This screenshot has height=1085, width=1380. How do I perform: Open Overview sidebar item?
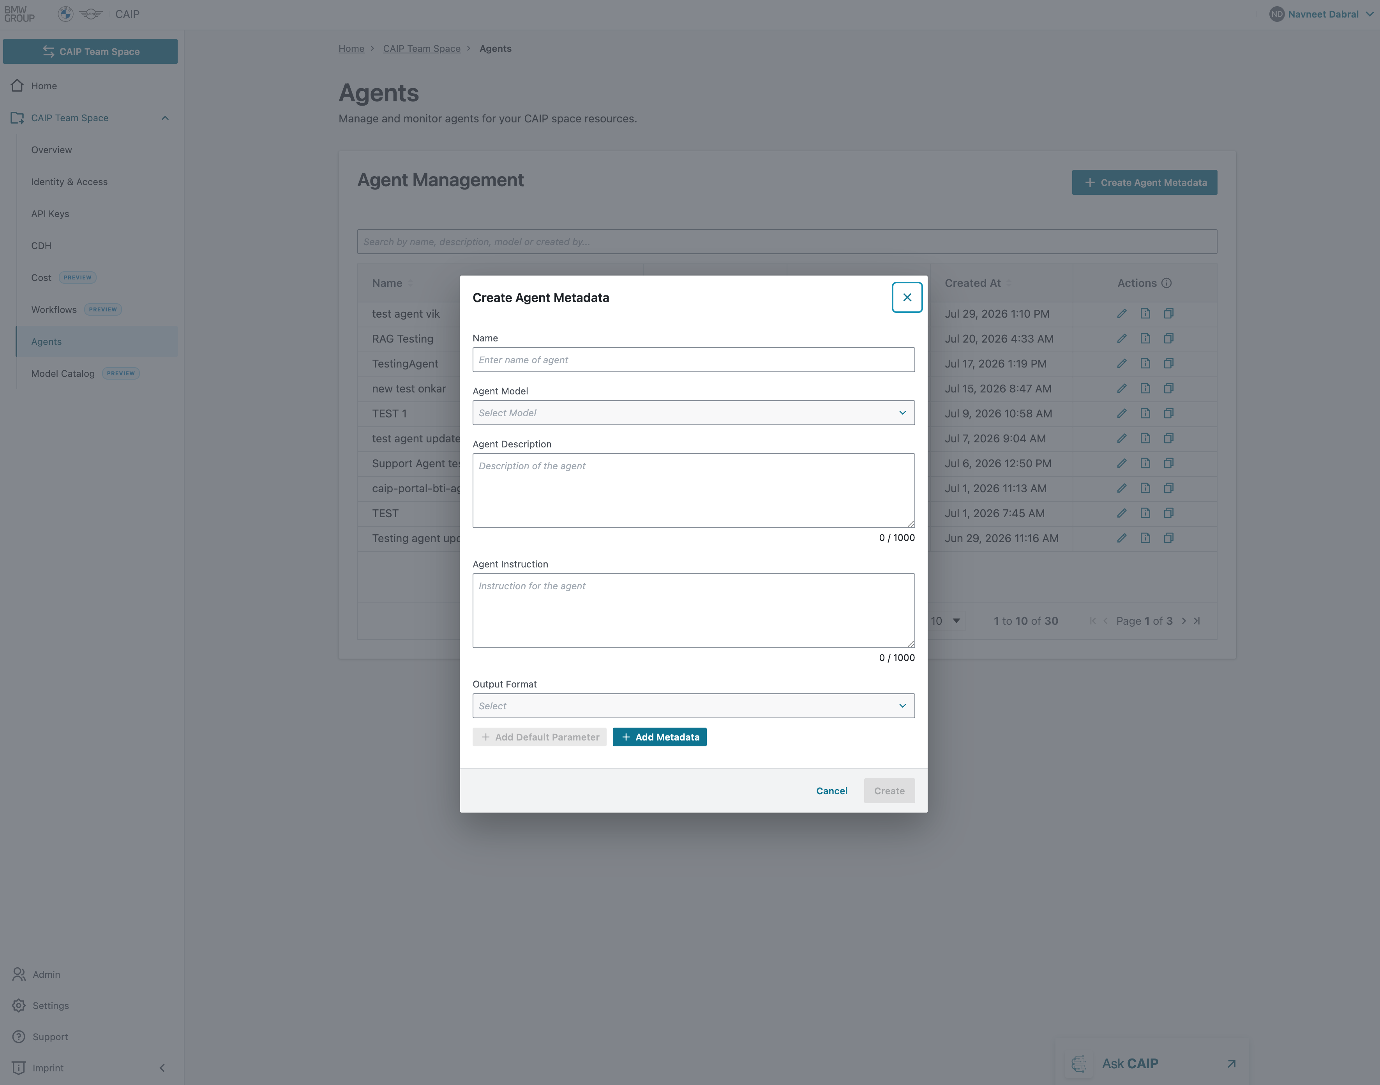click(x=51, y=150)
